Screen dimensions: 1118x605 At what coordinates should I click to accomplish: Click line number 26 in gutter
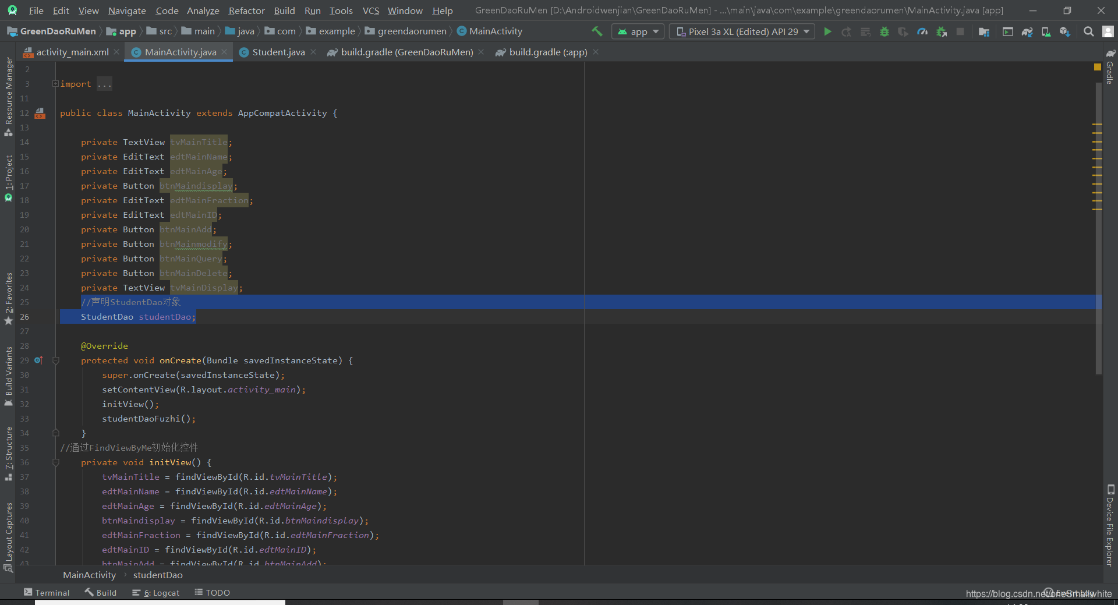click(24, 317)
